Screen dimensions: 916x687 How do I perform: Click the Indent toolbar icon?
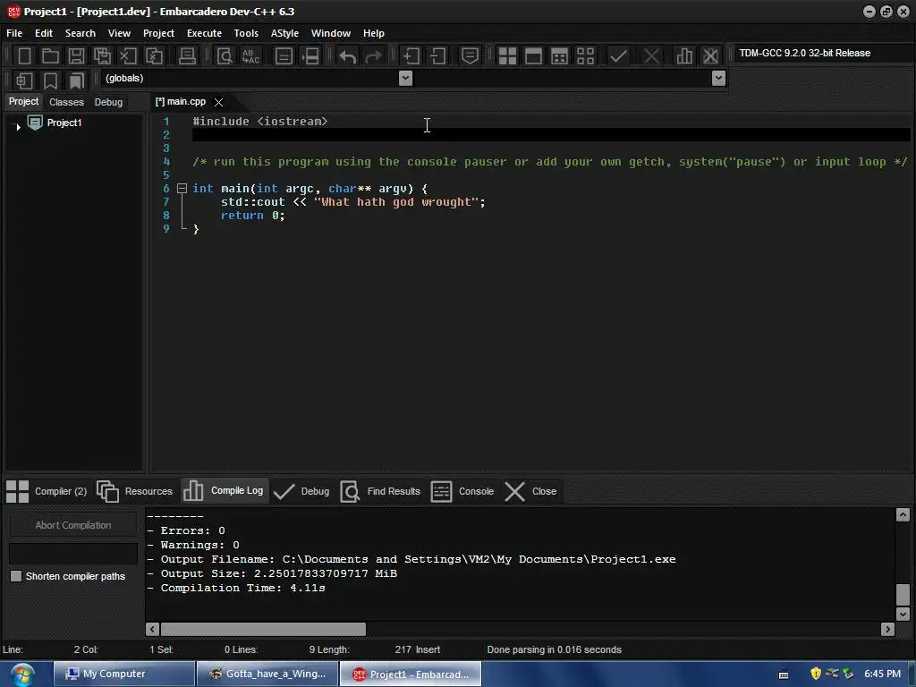(411, 56)
